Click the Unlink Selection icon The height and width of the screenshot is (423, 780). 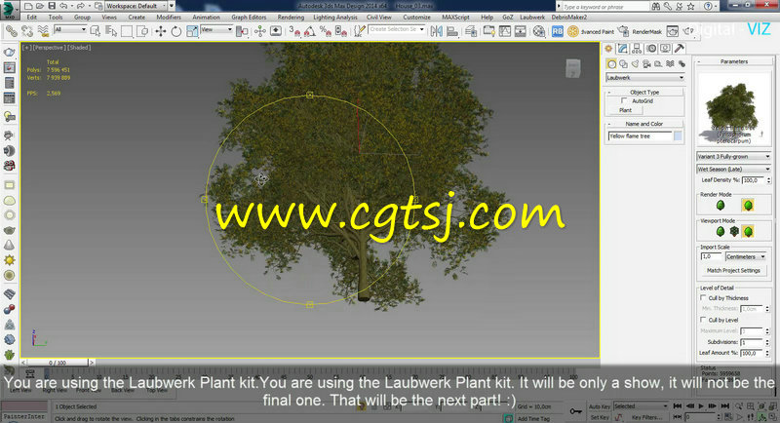(27, 31)
